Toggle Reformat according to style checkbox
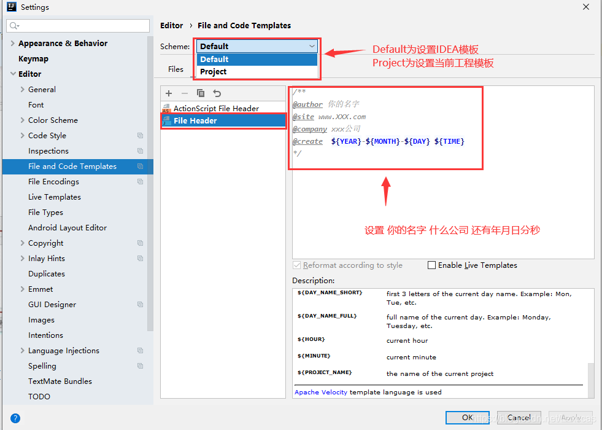The image size is (602, 430). 296,265
